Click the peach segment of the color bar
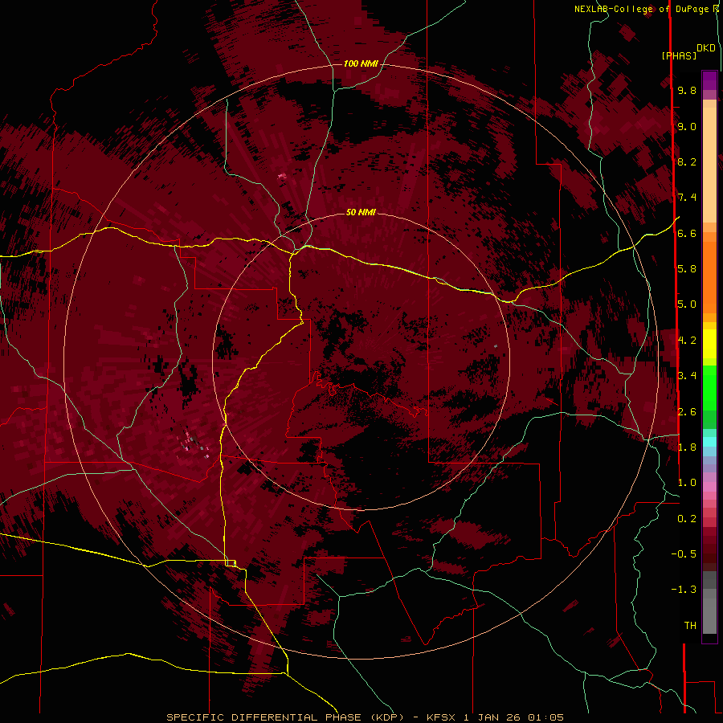Screen dimensions: 723x723 pyautogui.click(x=709, y=165)
